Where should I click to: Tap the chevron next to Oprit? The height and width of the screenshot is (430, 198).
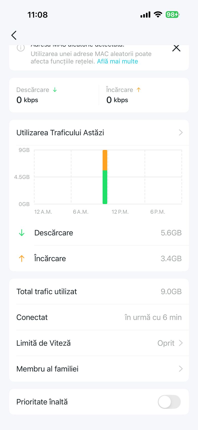pyautogui.click(x=181, y=343)
